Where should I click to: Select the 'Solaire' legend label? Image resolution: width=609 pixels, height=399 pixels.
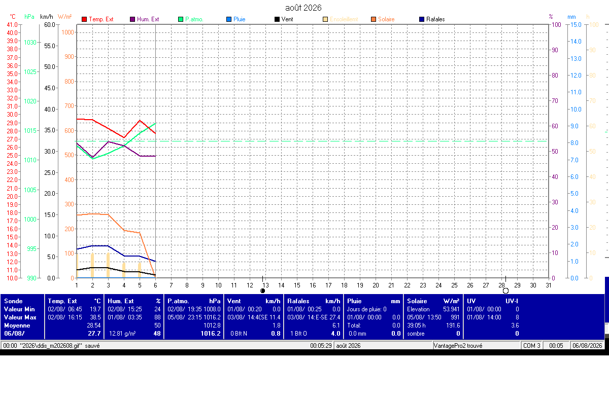386,19
